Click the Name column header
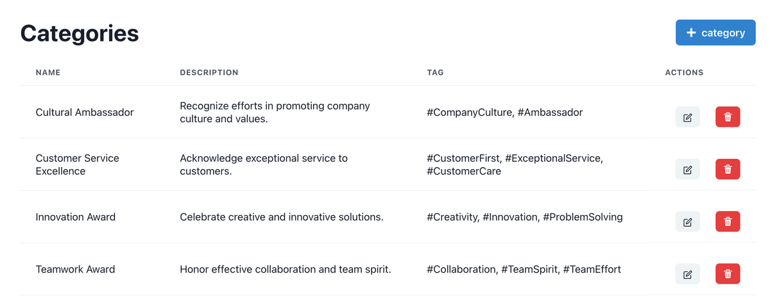The height and width of the screenshot is (304, 770). tap(48, 72)
